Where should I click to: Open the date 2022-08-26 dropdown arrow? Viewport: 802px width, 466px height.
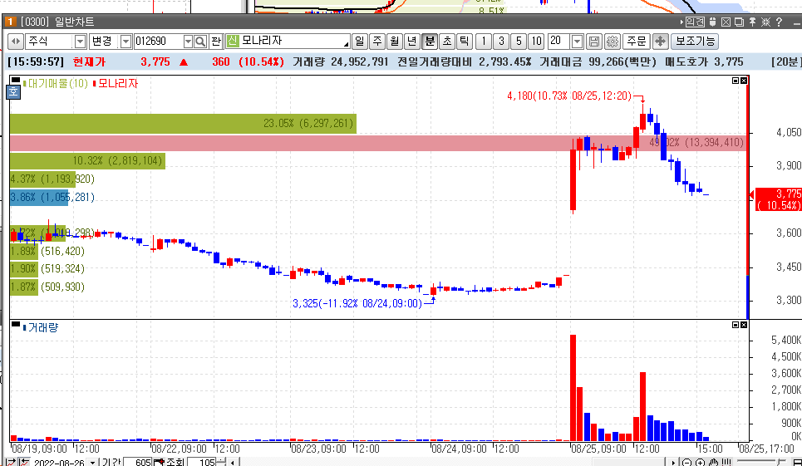(x=92, y=463)
